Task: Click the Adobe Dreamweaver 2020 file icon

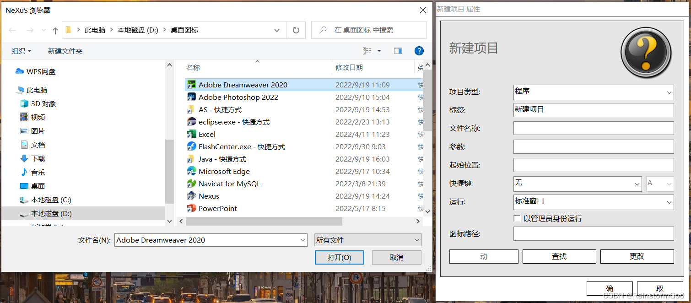Action: click(192, 85)
